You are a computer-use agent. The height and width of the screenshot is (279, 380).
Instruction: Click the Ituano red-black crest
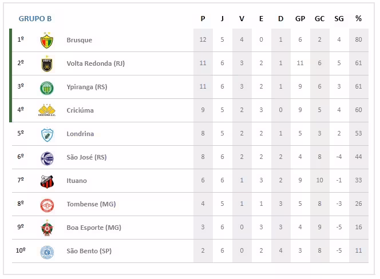tap(47, 181)
